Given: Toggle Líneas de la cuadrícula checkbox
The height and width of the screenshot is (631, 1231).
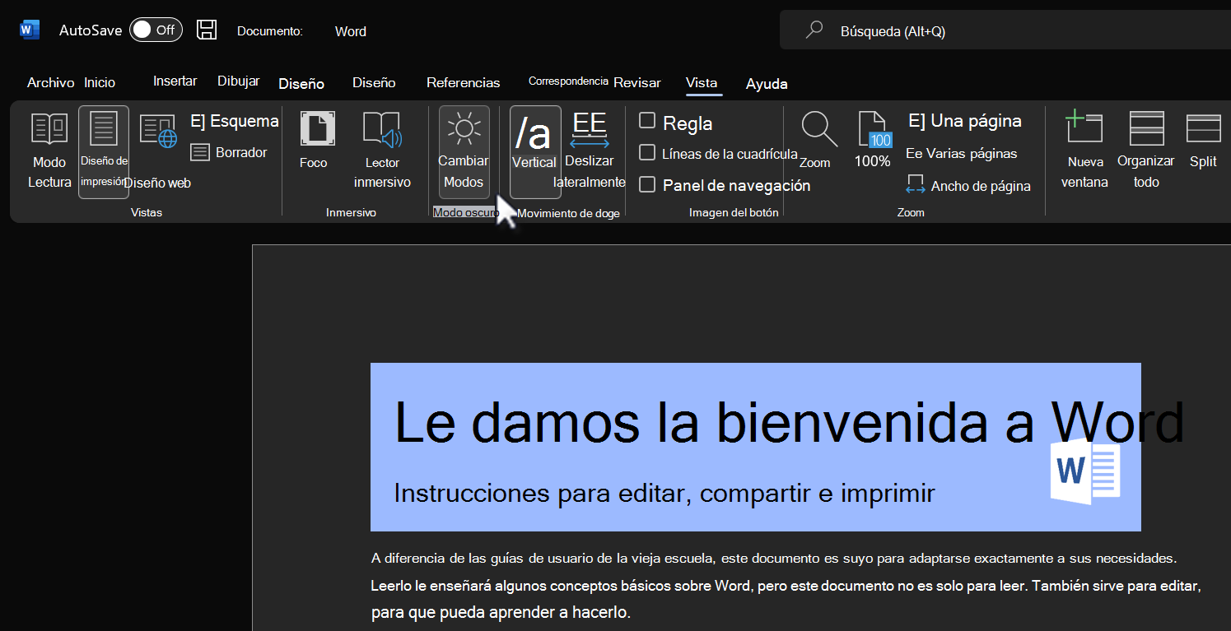Looking at the screenshot, I should (647, 154).
